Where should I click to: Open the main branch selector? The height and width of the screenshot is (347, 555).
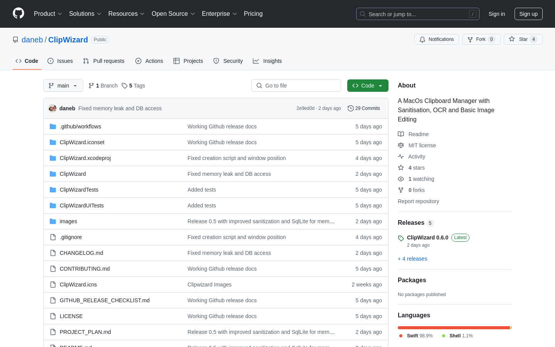tap(63, 86)
